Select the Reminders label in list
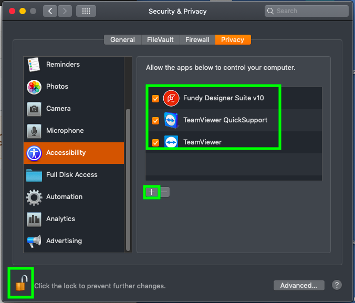The width and height of the screenshot is (355, 303). [63, 64]
